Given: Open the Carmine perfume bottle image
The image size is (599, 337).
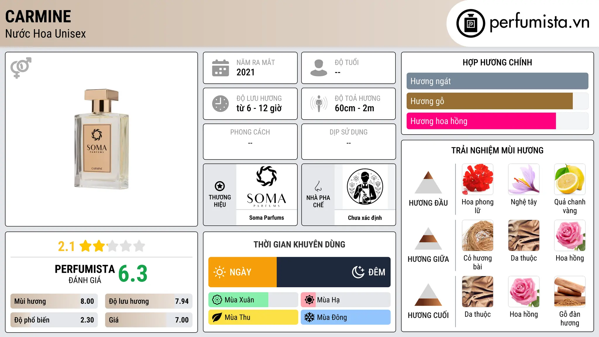Looking at the screenshot, I should [x=101, y=139].
